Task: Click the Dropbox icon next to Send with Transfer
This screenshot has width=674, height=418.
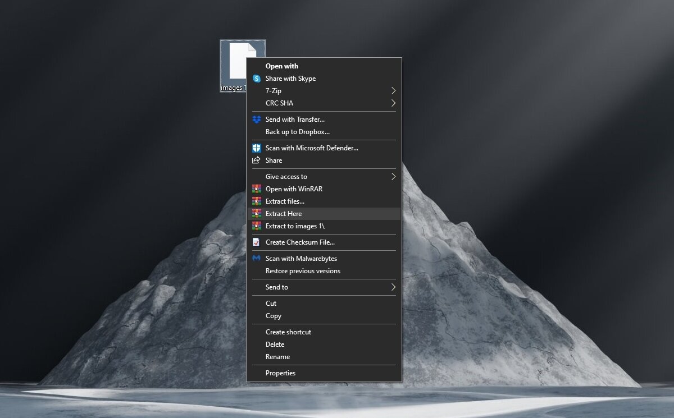Action: pyautogui.click(x=257, y=120)
